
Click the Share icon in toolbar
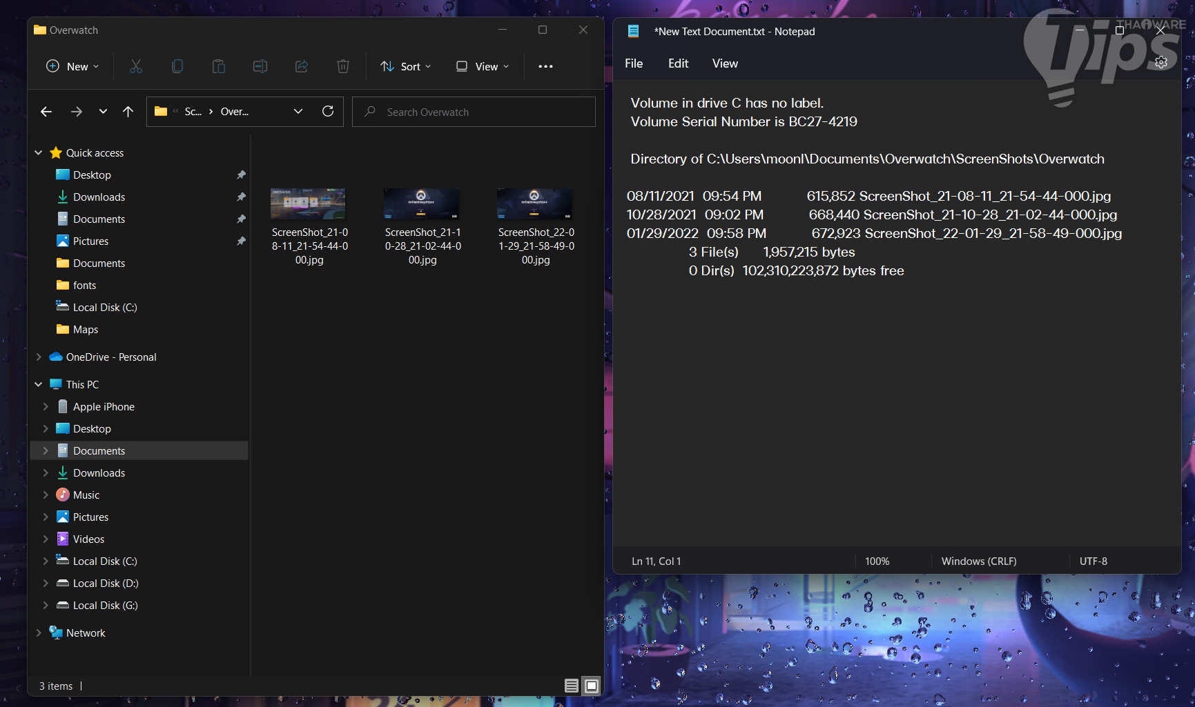(x=302, y=66)
